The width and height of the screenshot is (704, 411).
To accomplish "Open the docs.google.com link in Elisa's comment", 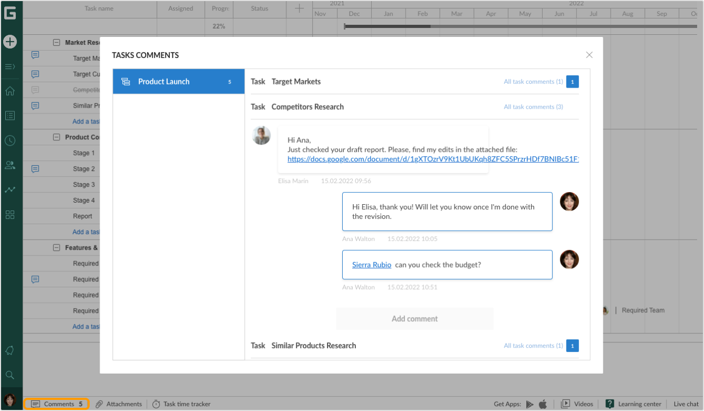I will click(433, 159).
